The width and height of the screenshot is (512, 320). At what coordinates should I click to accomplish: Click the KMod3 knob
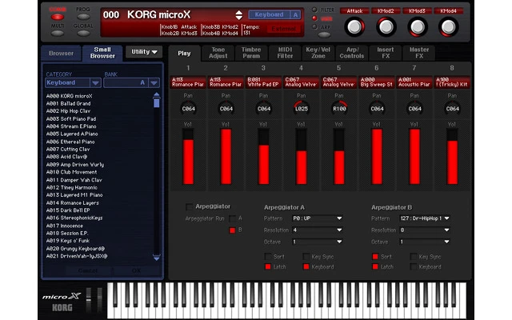pos(417,26)
